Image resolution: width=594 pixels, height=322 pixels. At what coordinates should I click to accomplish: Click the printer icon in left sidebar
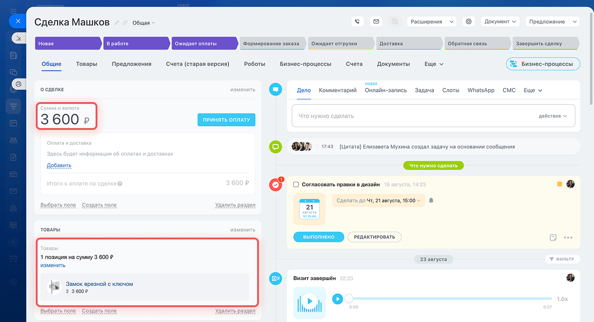tap(19, 84)
